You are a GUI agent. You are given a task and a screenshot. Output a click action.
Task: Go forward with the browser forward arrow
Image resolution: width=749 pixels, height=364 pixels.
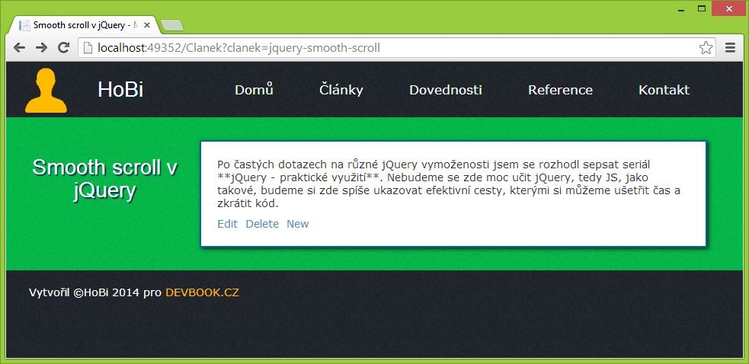pyautogui.click(x=42, y=47)
